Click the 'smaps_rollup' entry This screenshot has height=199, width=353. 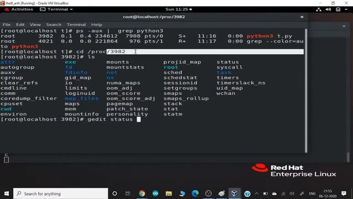point(186,98)
